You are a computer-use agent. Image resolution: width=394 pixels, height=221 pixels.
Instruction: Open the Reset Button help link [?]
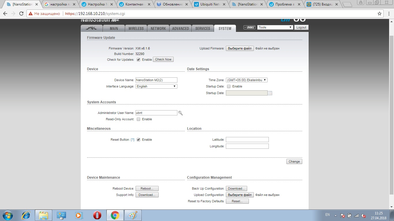click(132, 140)
